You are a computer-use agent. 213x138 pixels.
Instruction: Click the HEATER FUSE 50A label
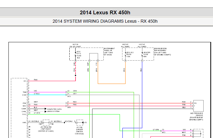pyautogui.click(x=147, y=54)
